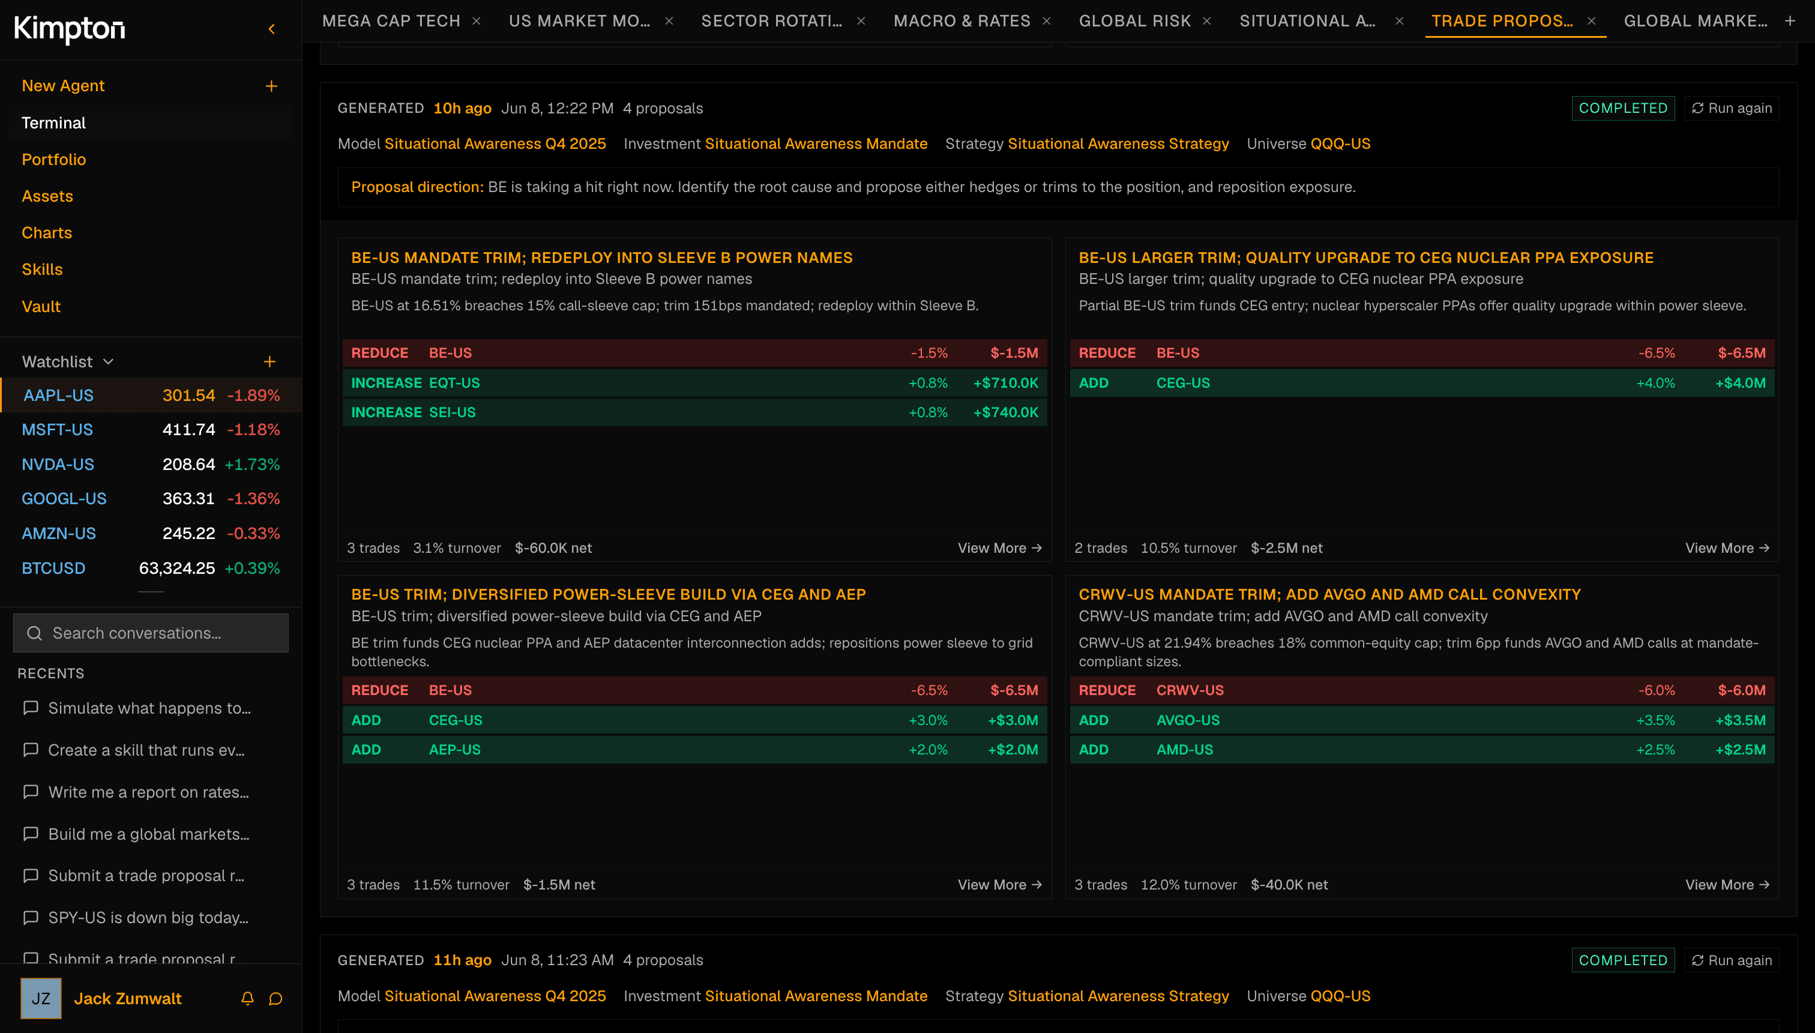Open the Vault section
1815x1033 pixels.
41,307
